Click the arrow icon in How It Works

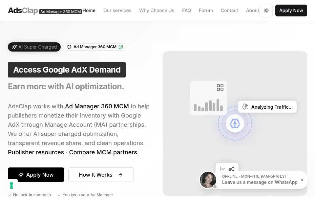(x=120, y=175)
